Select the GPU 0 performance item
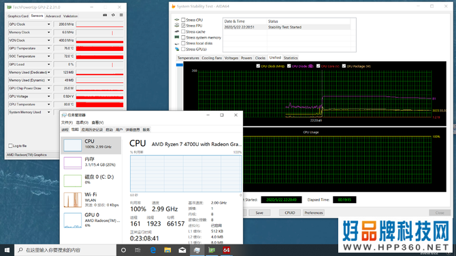Image resolution: width=456 pixels, height=256 pixels. (91, 219)
